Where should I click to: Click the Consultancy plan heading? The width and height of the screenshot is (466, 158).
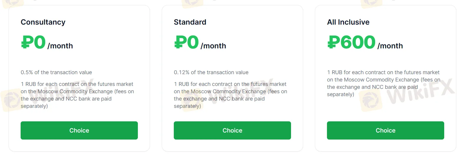(x=43, y=22)
